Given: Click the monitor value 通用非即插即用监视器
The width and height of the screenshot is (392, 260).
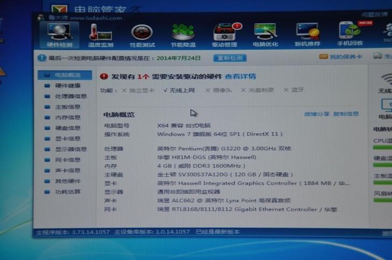Looking at the screenshot, I should click(x=188, y=192).
